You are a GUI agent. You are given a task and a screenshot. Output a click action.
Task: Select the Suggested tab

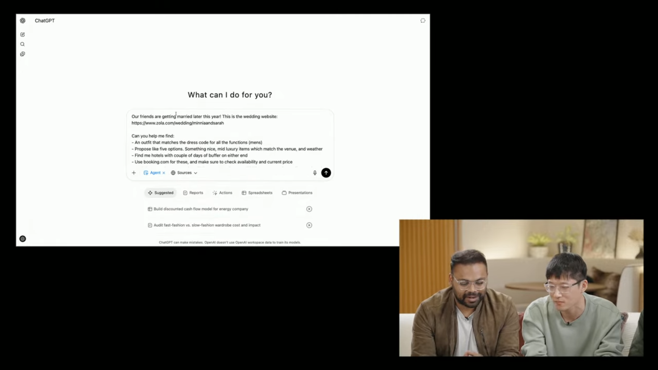[160, 193]
